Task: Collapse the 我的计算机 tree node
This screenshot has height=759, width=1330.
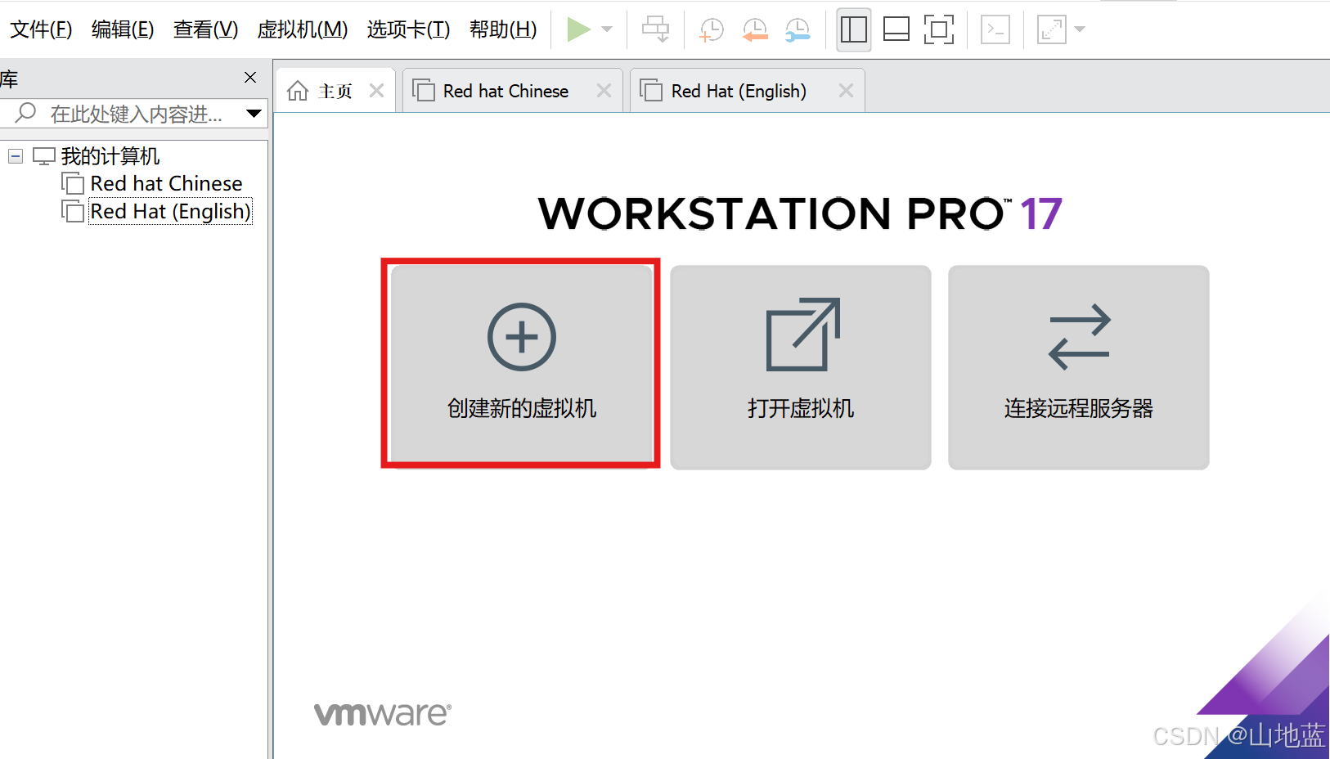Action: [16, 155]
